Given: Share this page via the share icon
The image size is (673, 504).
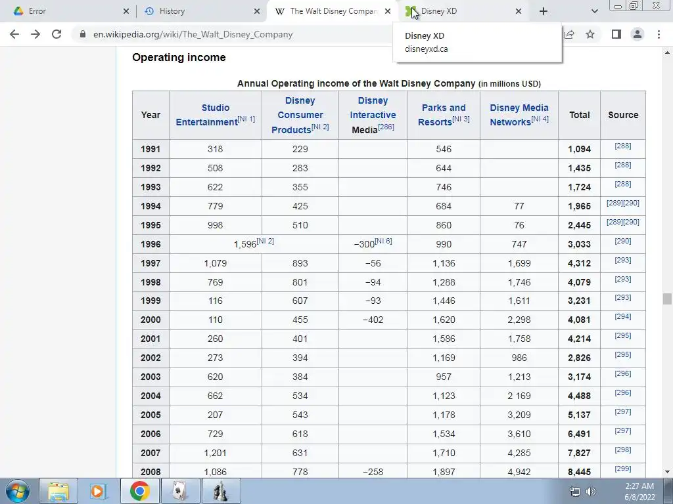Looking at the screenshot, I should click(x=569, y=34).
